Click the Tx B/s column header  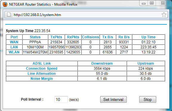point(108,37)
